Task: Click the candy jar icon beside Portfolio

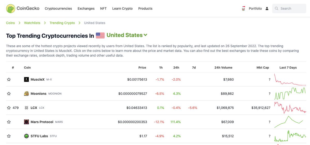Action: tap(243, 8)
